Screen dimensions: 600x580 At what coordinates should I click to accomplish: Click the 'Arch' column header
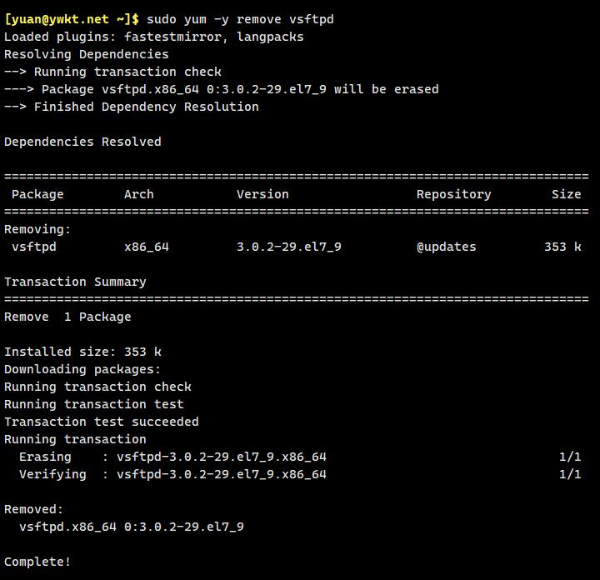coord(139,194)
